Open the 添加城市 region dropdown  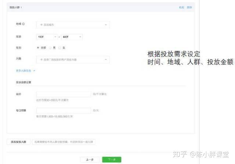coord(73,25)
